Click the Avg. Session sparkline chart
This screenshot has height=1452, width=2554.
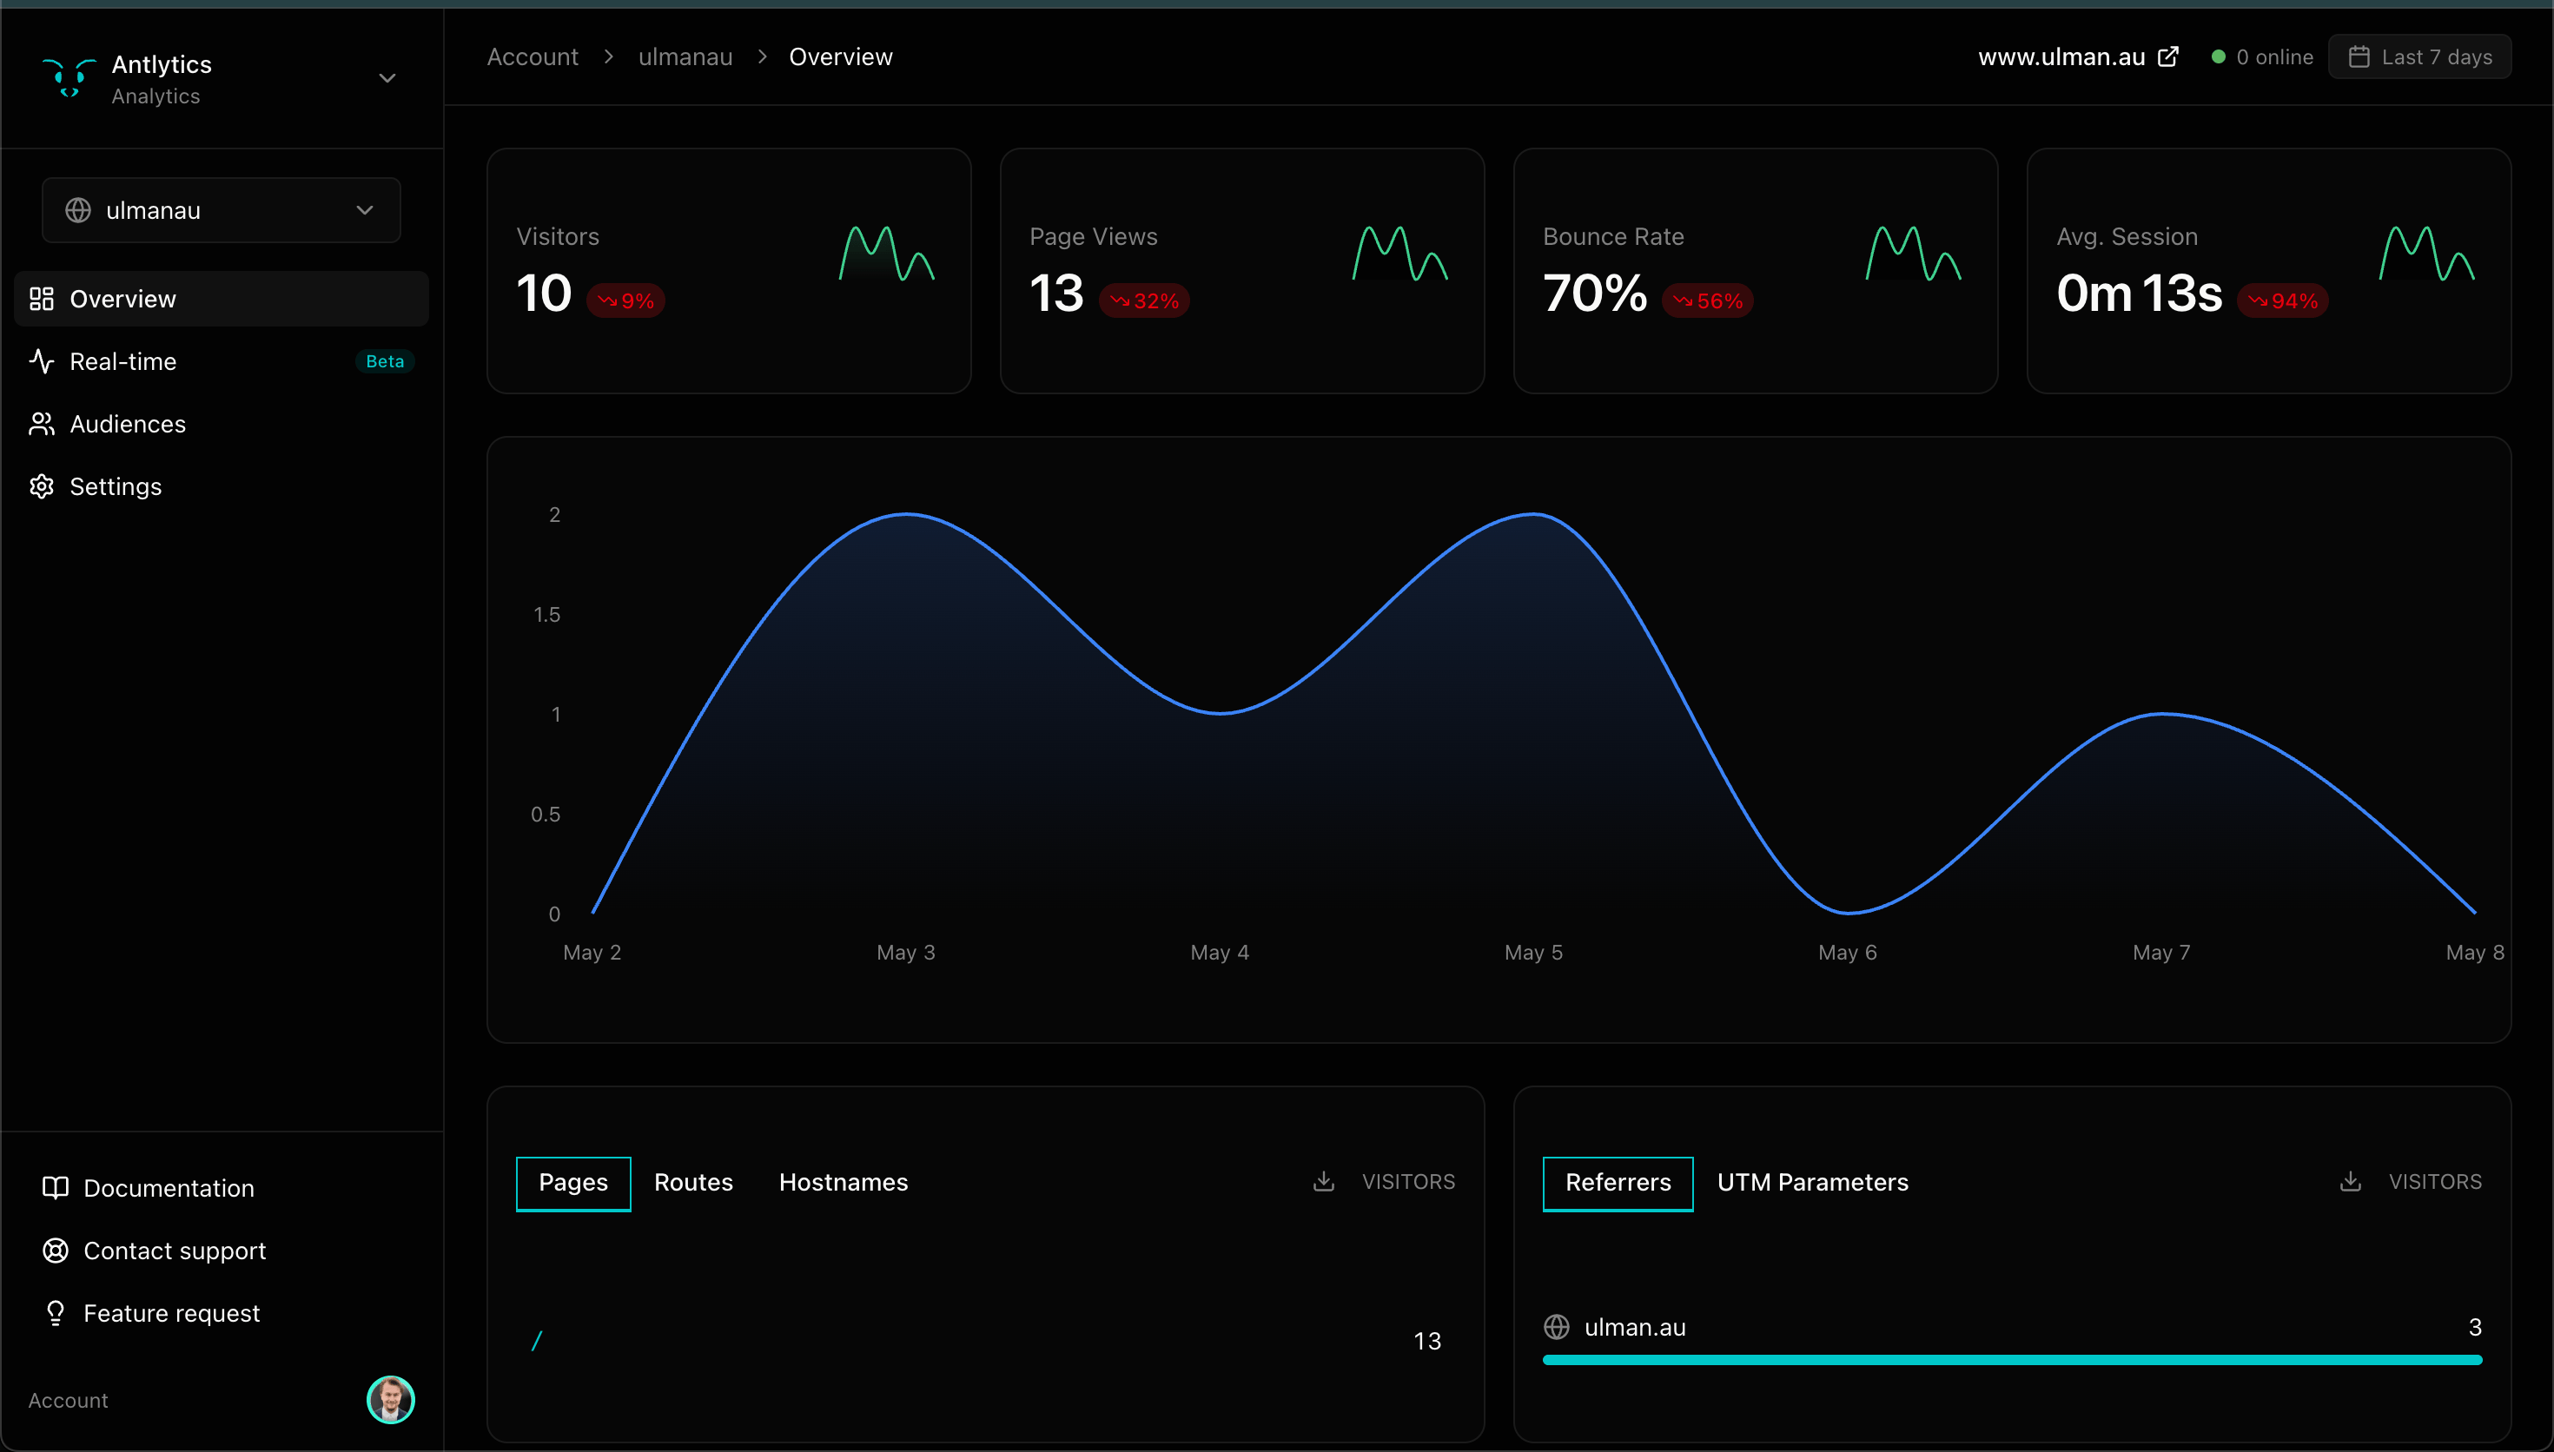(x=2427, y=254)
